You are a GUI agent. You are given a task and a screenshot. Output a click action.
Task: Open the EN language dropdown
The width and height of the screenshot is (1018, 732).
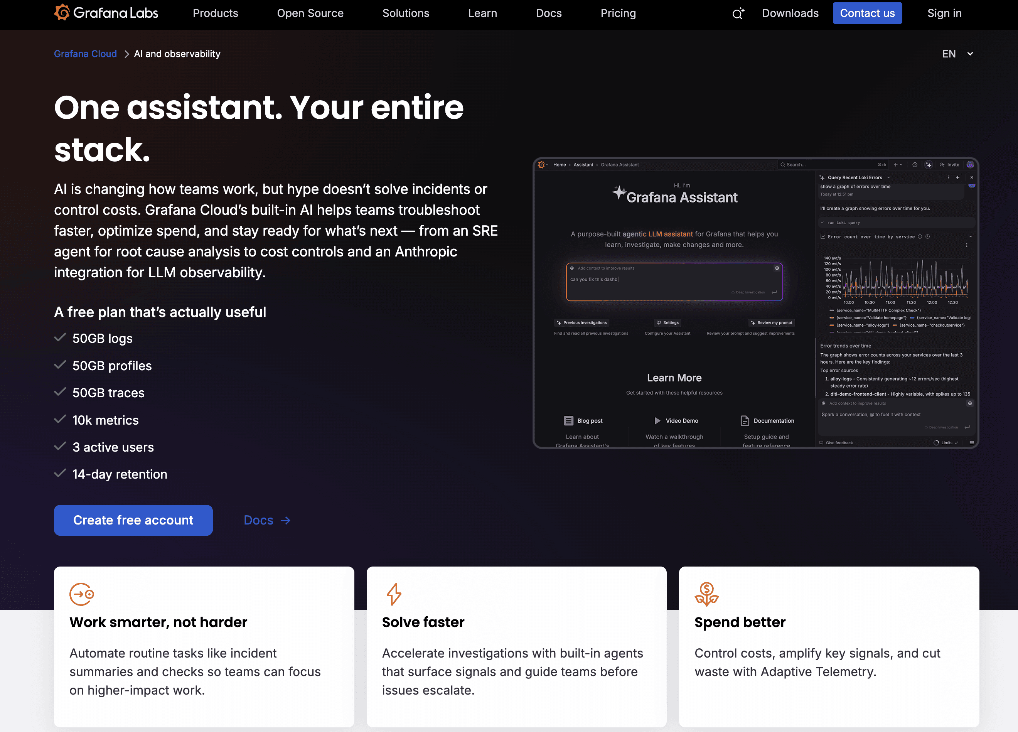(957, 53)
